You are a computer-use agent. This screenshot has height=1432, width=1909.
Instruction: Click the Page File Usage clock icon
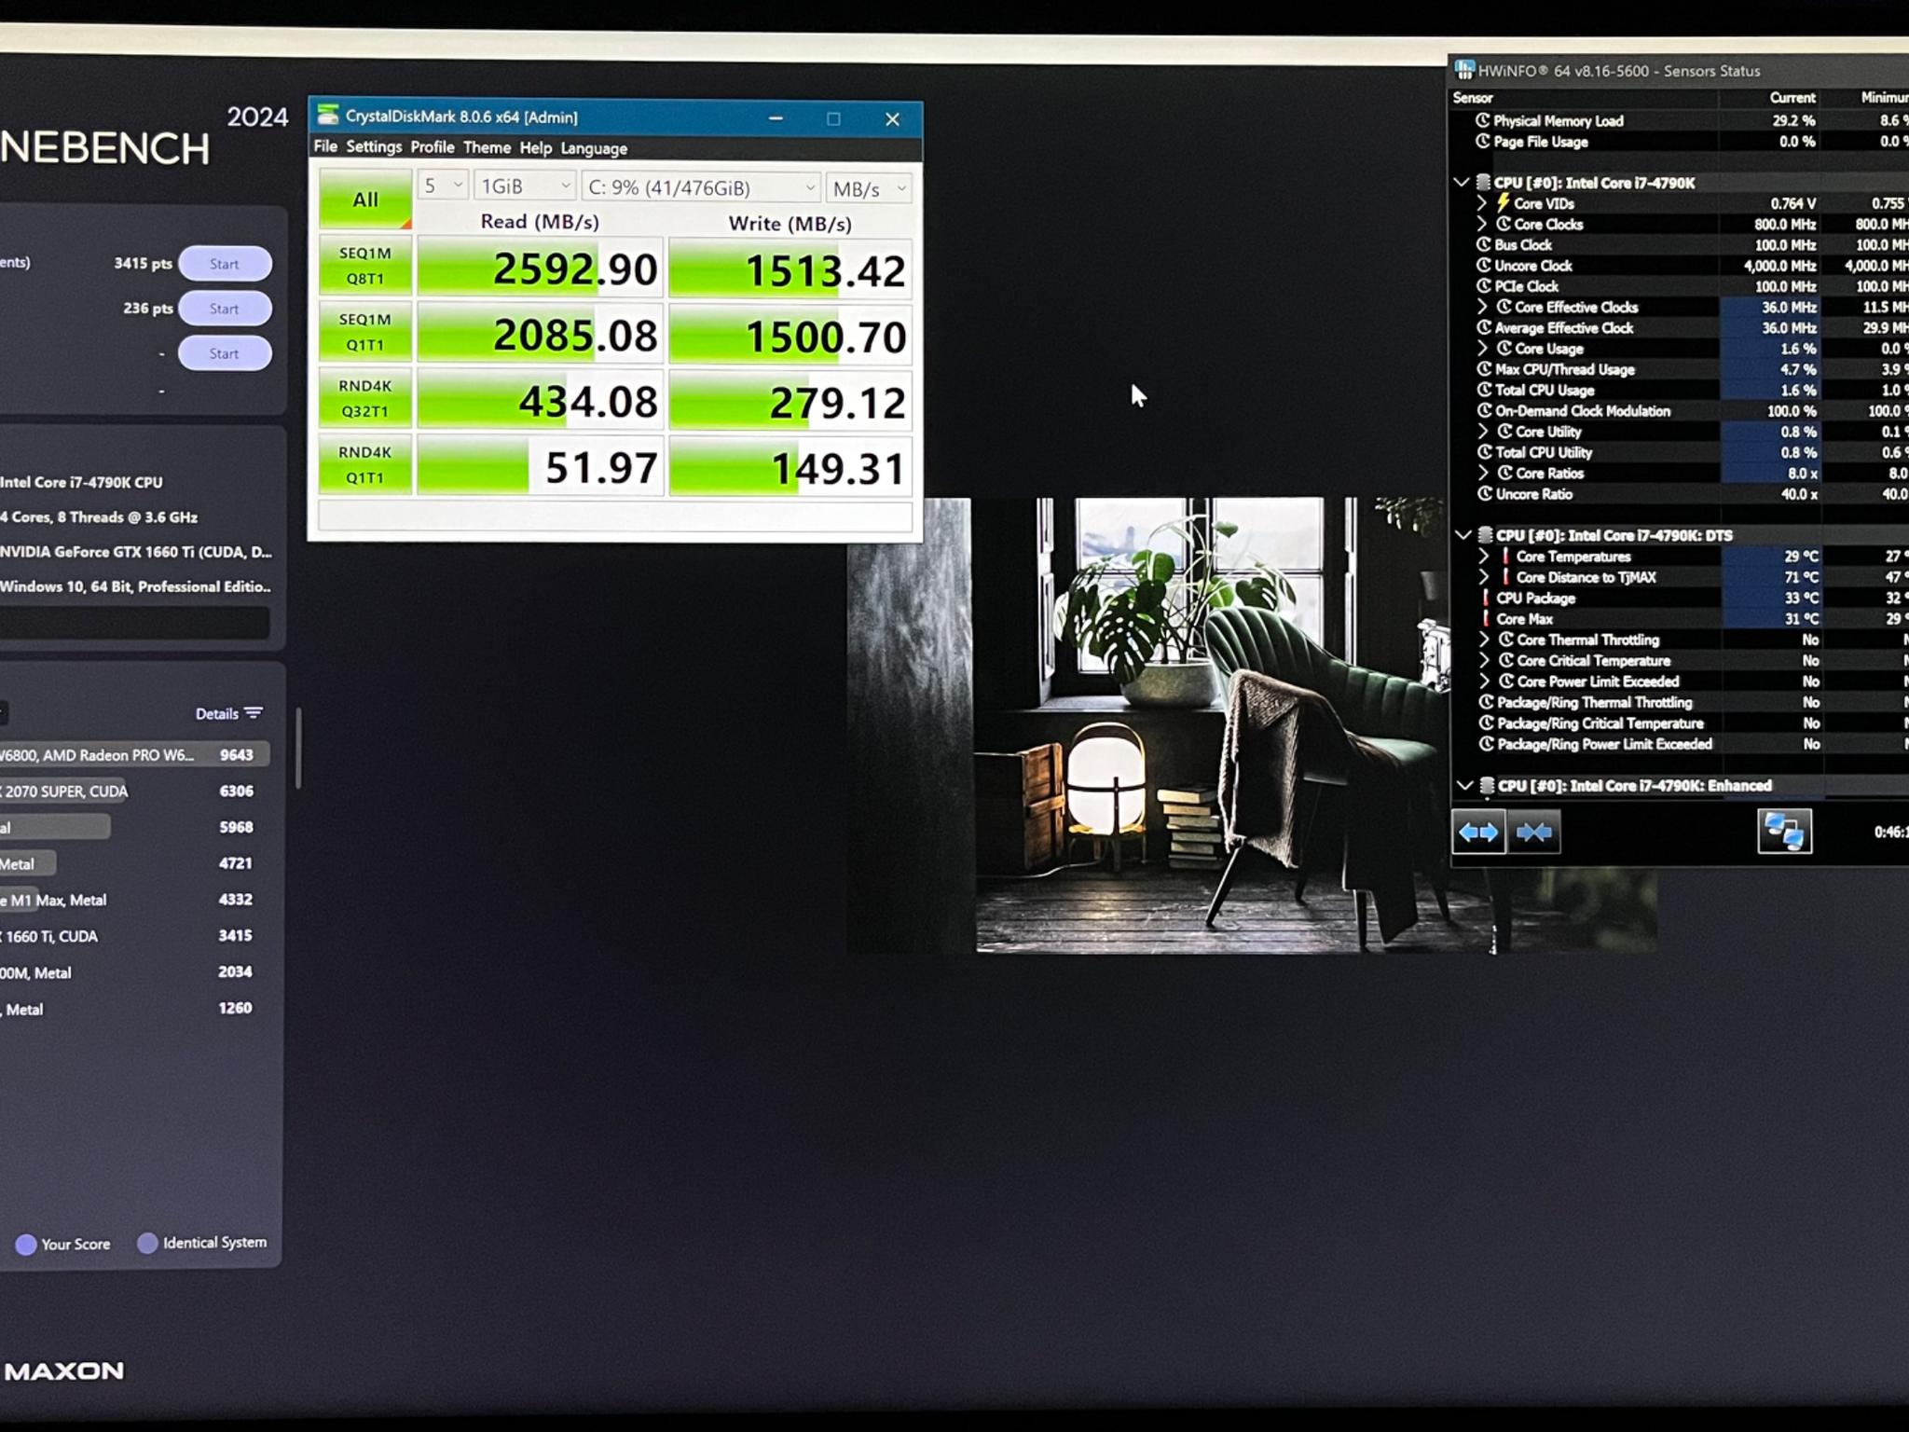[1483, 141]
